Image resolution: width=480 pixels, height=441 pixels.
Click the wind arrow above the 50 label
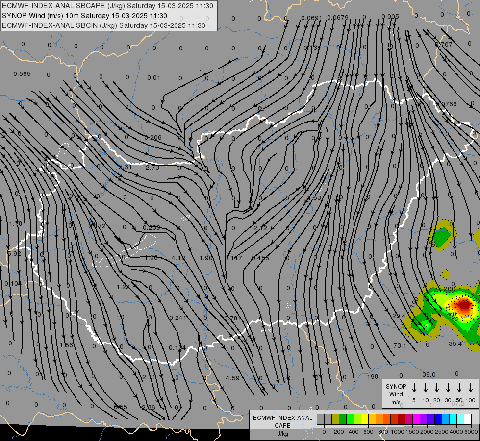(459, 387)
